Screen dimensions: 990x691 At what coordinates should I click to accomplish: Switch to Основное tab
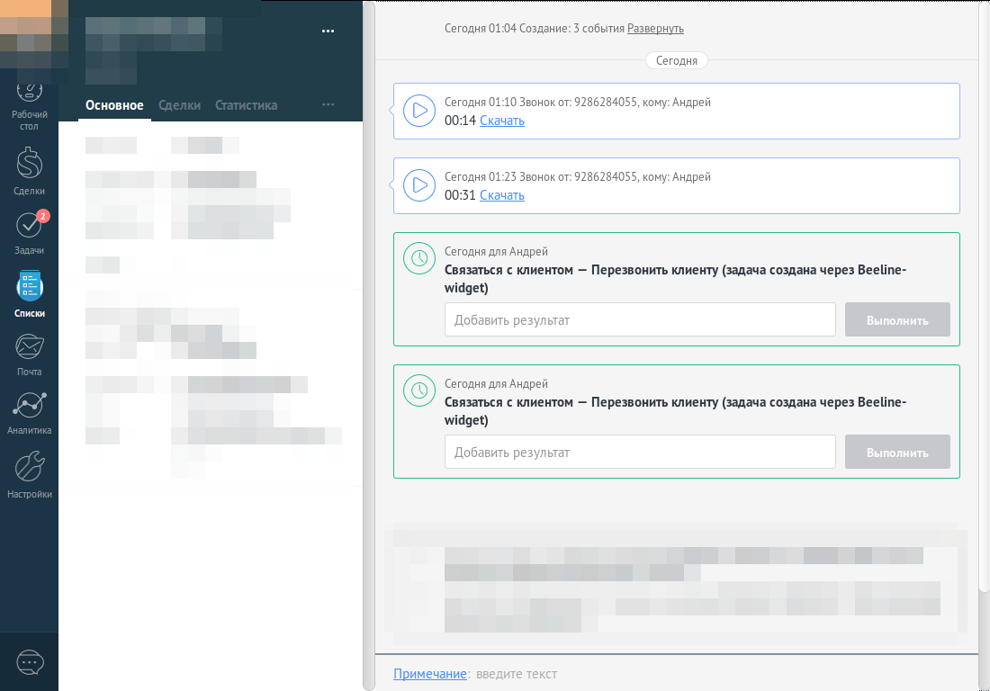click(114, 105)
